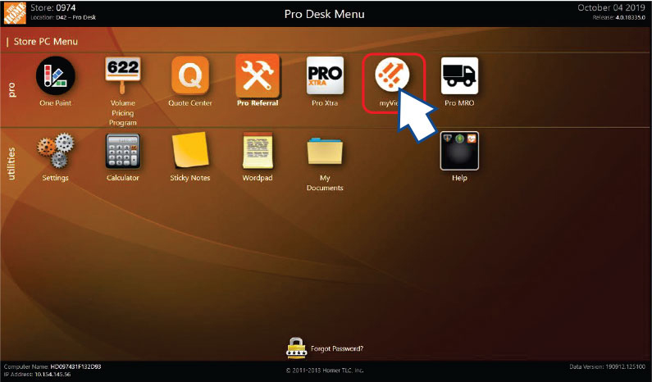Image resolution: width=652 pixels, height=382 pixels.
Task: Open the Pro Xtra app
Action: point(325,75)
